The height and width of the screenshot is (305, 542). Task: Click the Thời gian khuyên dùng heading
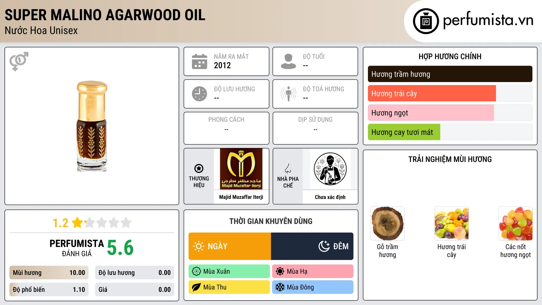[x=271, y=221]
